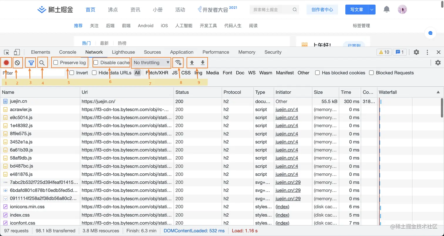The height and width of the screenshot is (236, 444).
Task: Open DevTools three-dot customize menu
Action: [x=428, y=52]
